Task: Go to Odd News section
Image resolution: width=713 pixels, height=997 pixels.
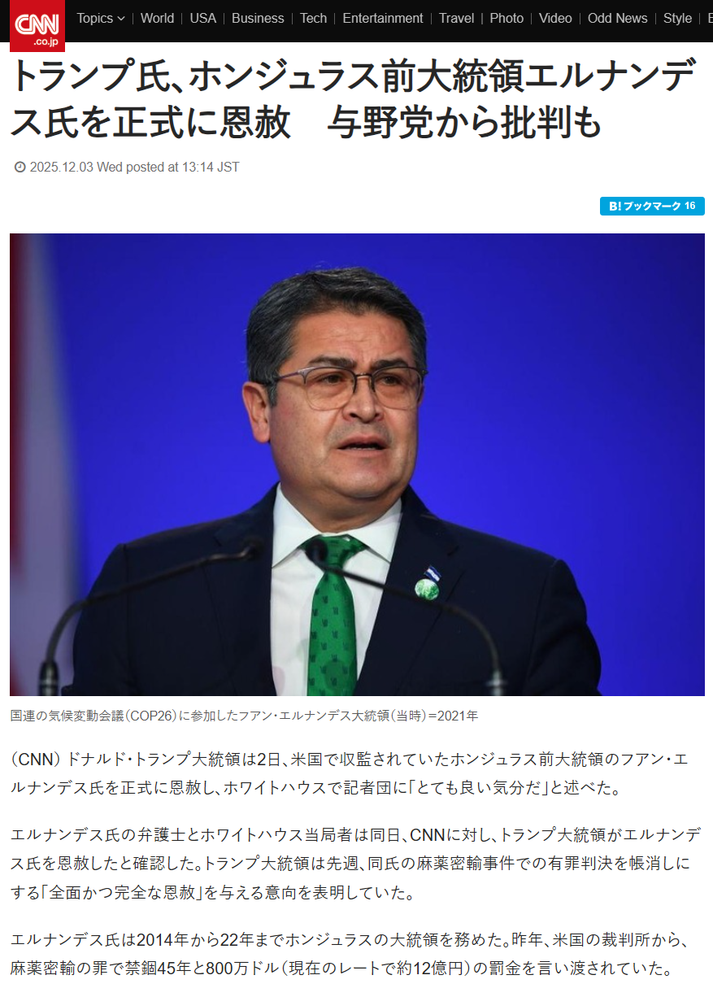Action: (618, 18)
